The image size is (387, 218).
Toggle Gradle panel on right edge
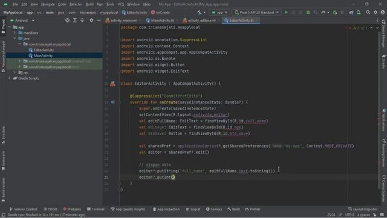(x=384, y=62)
